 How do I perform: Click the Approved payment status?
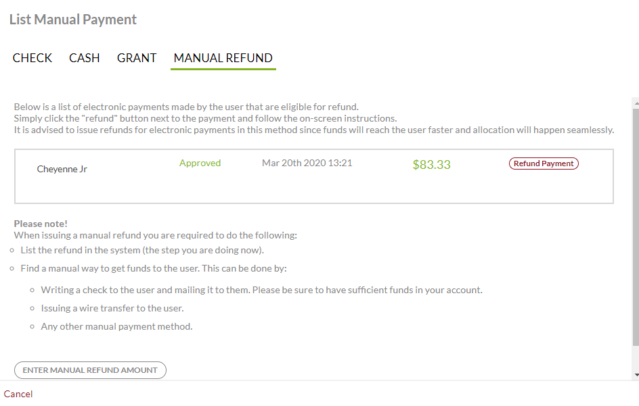[x=200, y=163]
